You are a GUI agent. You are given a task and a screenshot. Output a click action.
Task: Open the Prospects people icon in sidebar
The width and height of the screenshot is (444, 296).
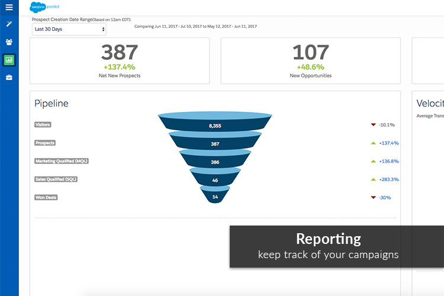[x=9, y=42]
